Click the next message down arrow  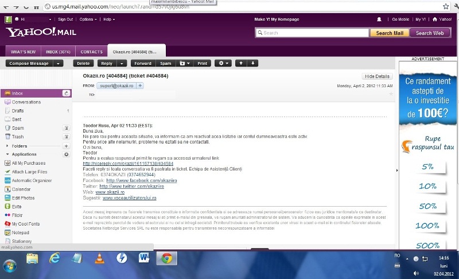pyautogui.click(x=253, y=63)
